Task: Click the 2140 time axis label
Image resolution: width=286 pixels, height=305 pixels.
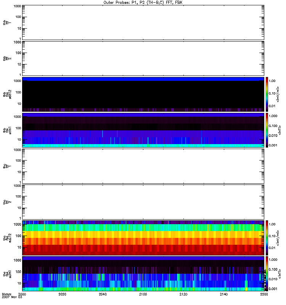Action: pyautogui.click(x=224, y=294)
